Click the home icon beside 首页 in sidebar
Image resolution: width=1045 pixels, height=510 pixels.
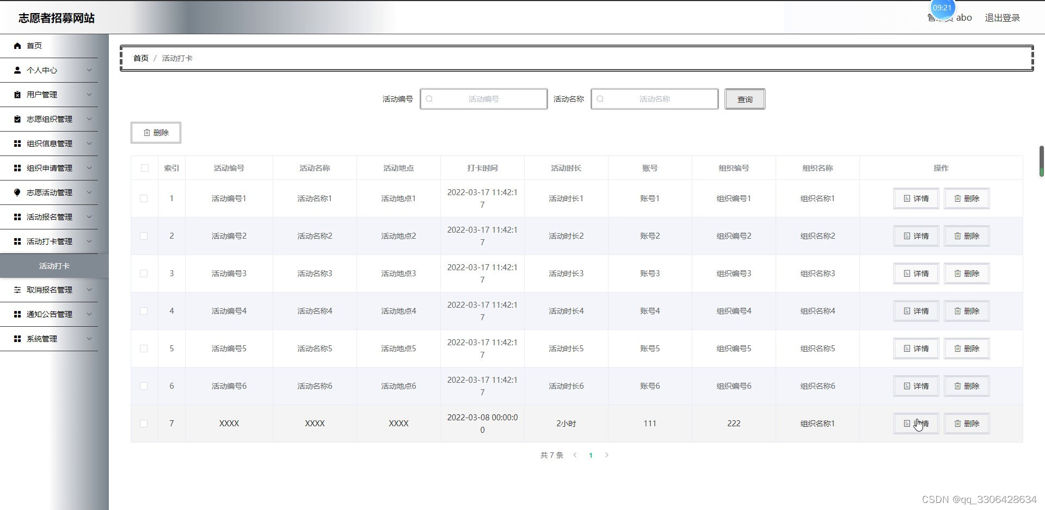click(17, 46)
